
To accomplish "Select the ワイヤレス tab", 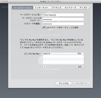I will [56, 8].
